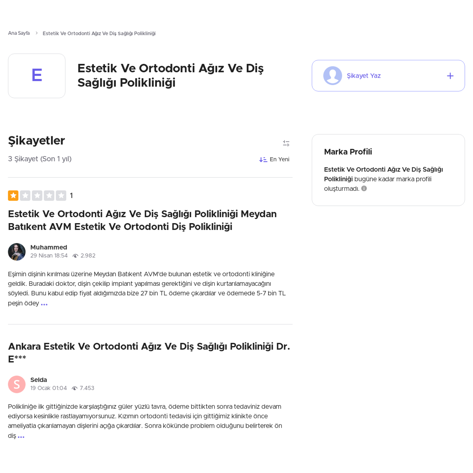The image size is (473, 473).
Task: Click the first orange rating star
Action: (x=13, y=196)
